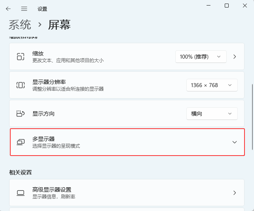Open the 1366 × 768 resolution dropdown

coord(212,85)
